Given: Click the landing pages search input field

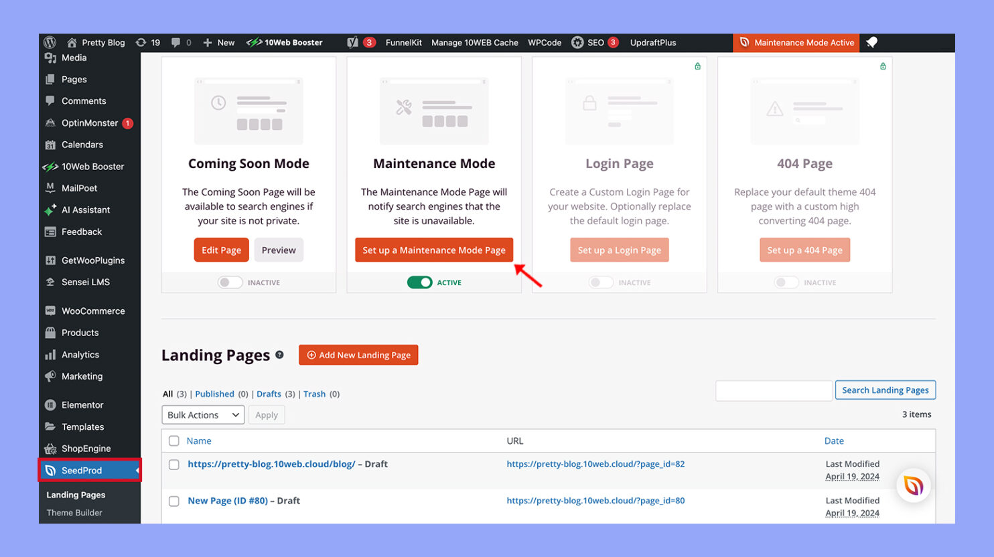Looking at the screenshot, I should tap(774, 390).
